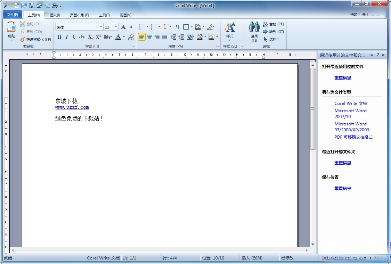Viewport: 391px width, 264px height.
Task: Switch to the View (视图) tab
Action: coord(125,15)
